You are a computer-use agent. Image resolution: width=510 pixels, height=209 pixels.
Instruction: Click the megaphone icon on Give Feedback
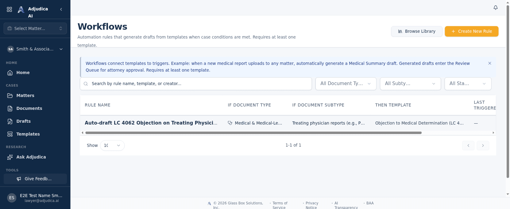click(19, 179)
